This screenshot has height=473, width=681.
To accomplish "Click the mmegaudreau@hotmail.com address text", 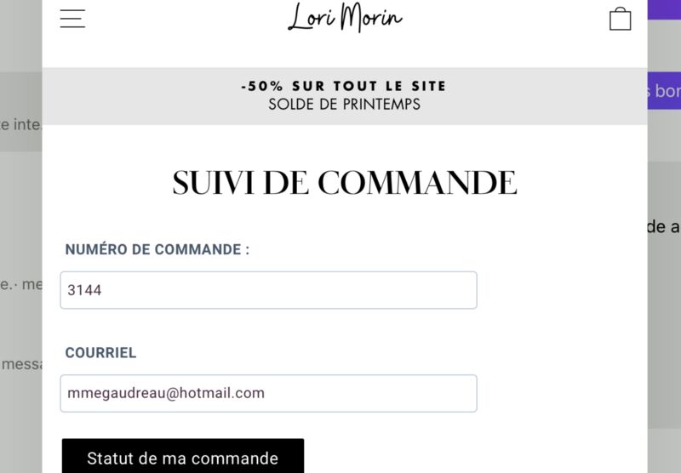I will (166, 393).
